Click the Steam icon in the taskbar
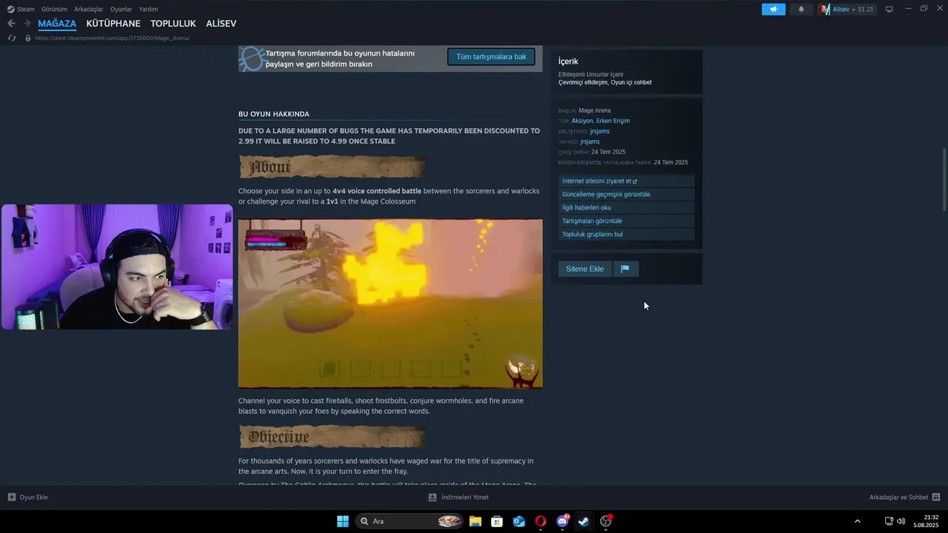 (x=584, y=521)
